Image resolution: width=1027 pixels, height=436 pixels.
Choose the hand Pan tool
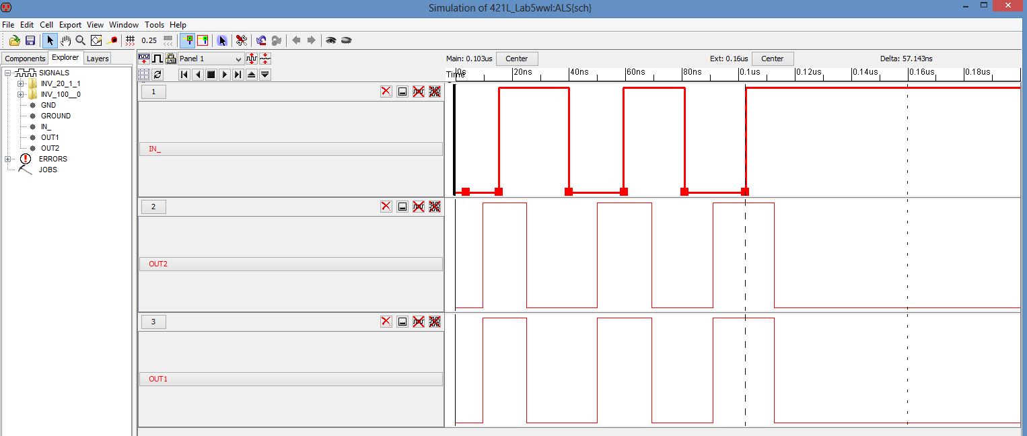66,40
